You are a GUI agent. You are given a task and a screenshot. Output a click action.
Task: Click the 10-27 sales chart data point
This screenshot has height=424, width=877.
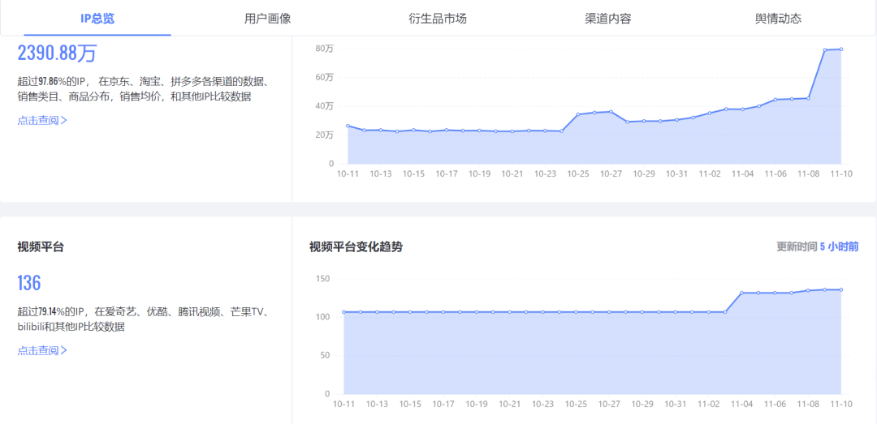tap(611, 111)
